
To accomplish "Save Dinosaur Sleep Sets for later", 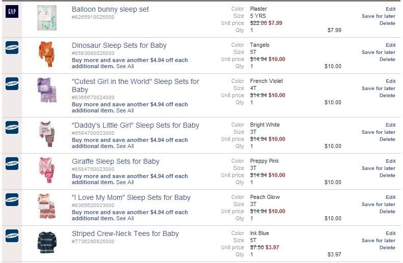I will pyautogui.click(x=378, y=52).
